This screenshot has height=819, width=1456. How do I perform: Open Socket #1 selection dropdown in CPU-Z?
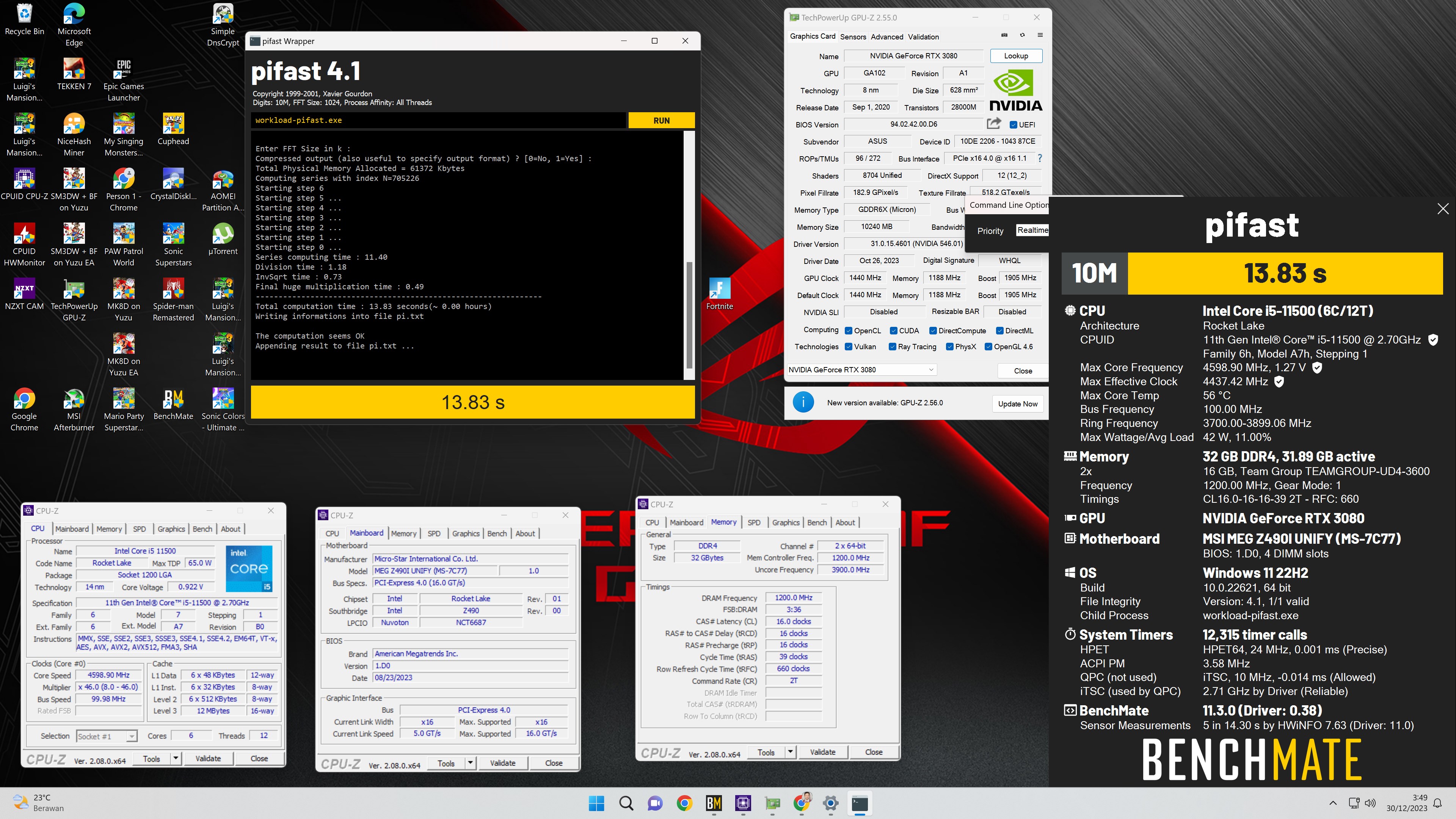tap(106, 736)
